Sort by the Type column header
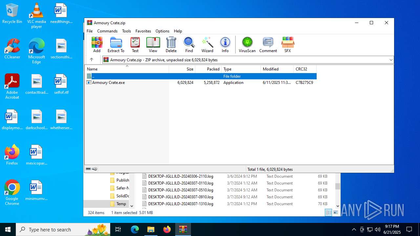The image size is (420, 236). [241, 69]
